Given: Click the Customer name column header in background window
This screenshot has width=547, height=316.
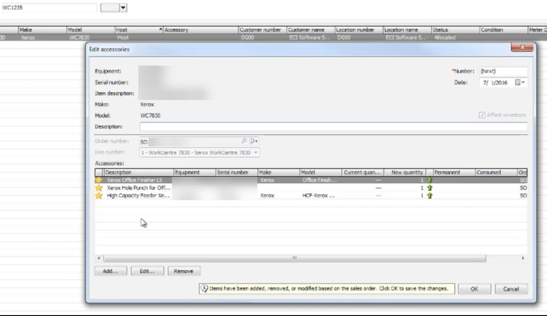Looking at the screenshot, I should 311,30.
